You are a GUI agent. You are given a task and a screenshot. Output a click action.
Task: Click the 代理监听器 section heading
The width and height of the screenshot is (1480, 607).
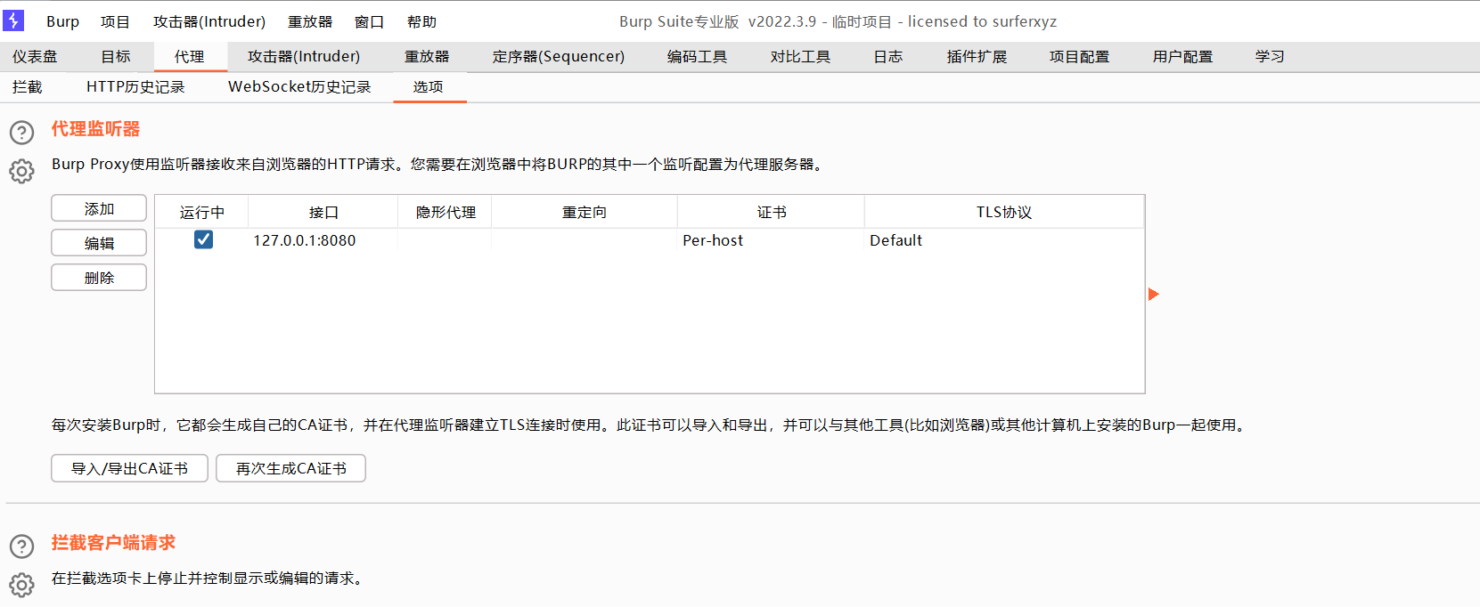pyautogui.click(x=95, y=129)
